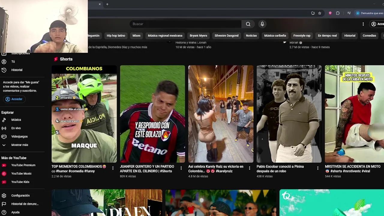Viewport: 384px width, 216px height.
Task: Activate voice search microphone
Action: point(262,24)
